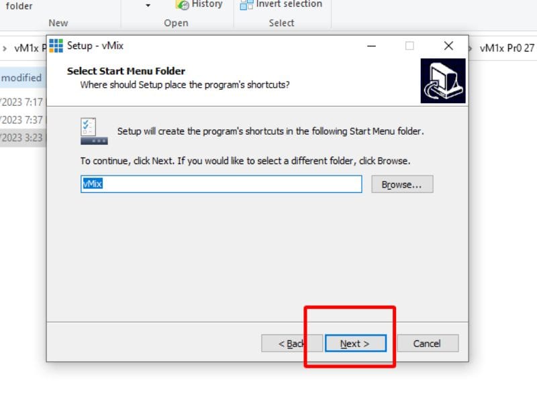Viewport: 537px width, 402px height.
Task: Click the checklist Start Menu icon
Action: point(94,131)
